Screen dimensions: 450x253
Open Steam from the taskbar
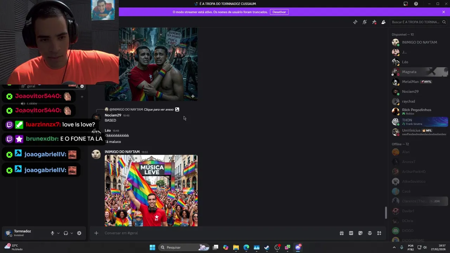[267, 247]
